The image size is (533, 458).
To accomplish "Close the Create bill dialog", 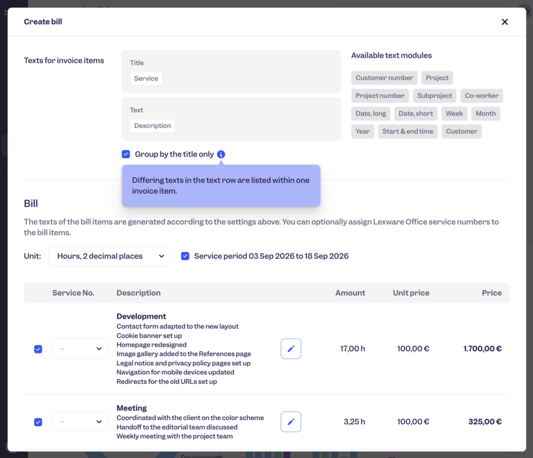I will pyautogui.click(x=504, y=21).
